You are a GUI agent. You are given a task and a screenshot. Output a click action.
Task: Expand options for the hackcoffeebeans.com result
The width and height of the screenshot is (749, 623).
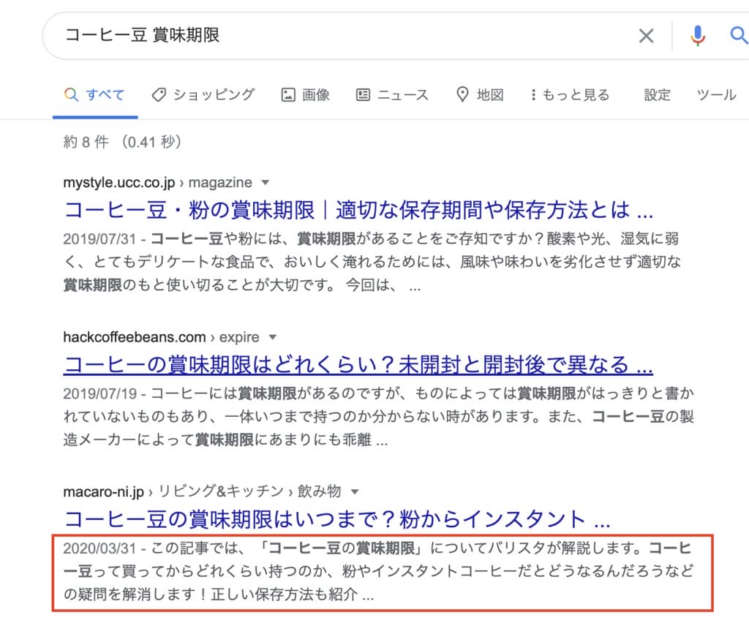click(x=271, y=337)
